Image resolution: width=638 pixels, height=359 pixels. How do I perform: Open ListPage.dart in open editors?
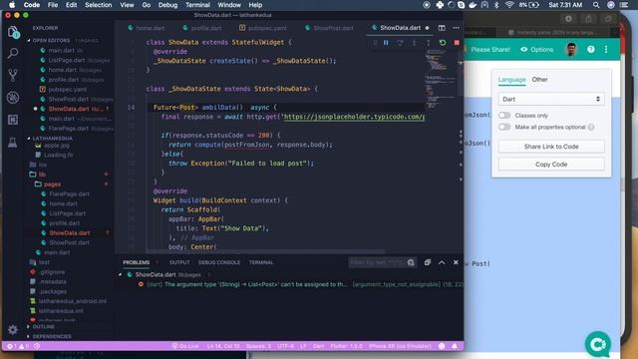coord(67,60)
